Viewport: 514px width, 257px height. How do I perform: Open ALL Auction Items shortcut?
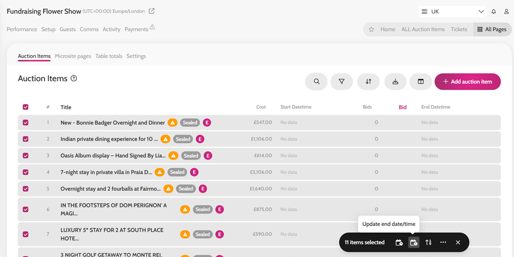click(x=423, y=29)
